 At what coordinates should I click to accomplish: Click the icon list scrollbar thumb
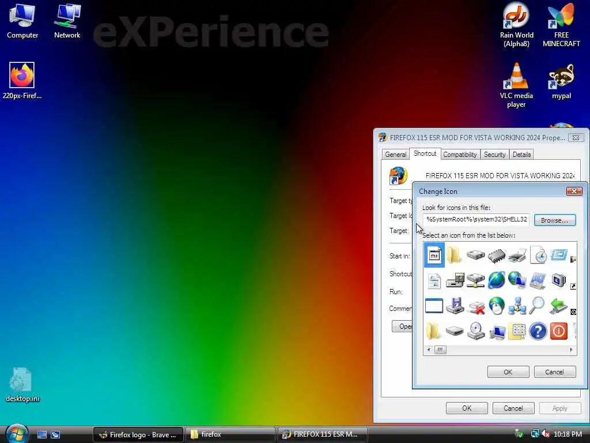440,350
